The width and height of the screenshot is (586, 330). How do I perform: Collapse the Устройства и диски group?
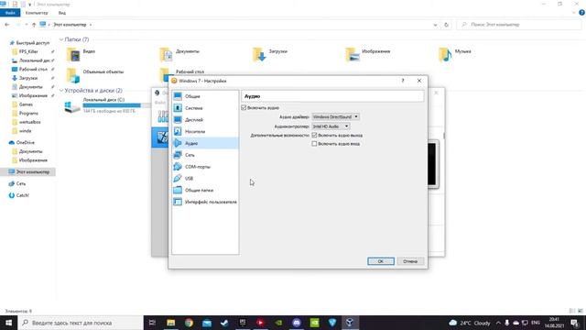pyautogui.click(x=61, y=91)
